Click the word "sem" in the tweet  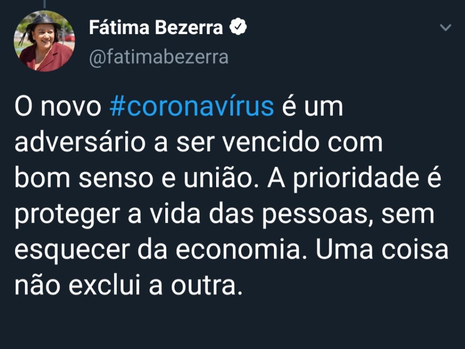pos(408,214)
